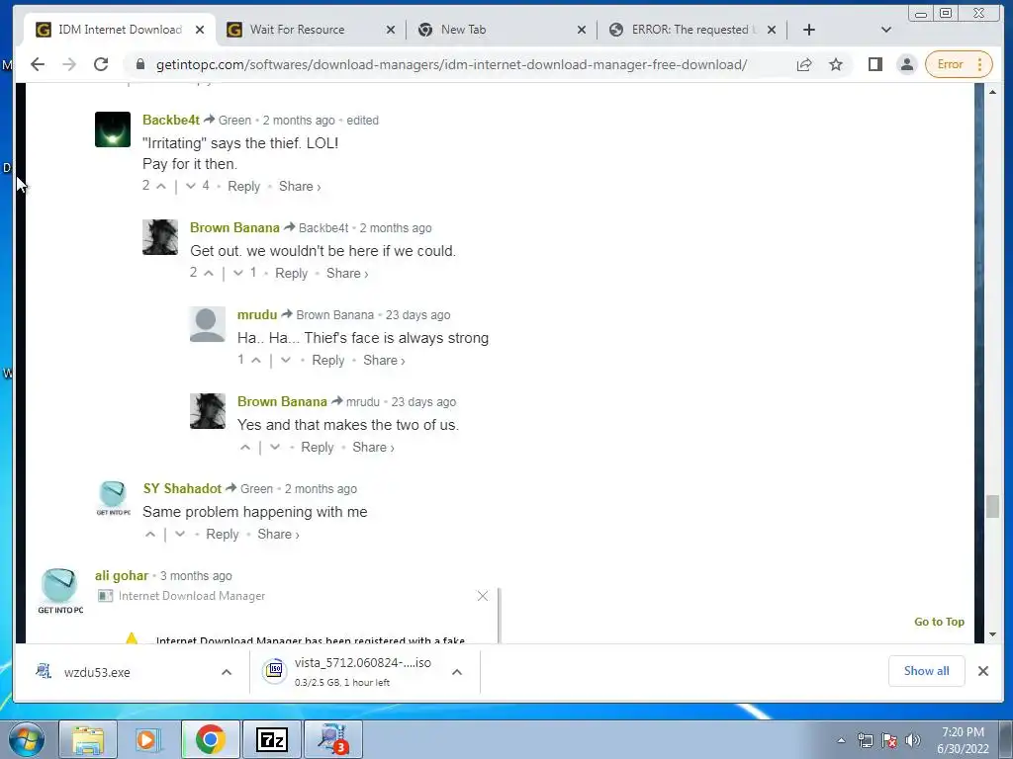Reply to 'Get out' comment
The width and height of the screenshot is (1013, 759).
click(292, 274)
